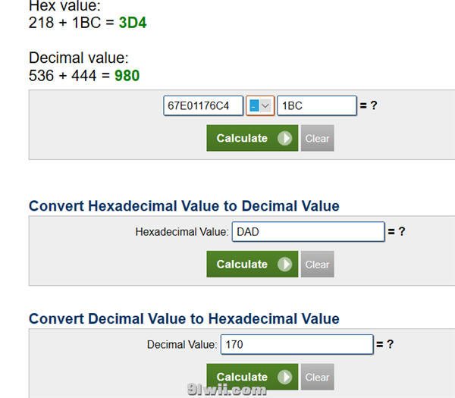The height and width of the screenshot is (398, 455).
Task: Click the chevron arrow of the operator selector
Action: pos(265,106)
